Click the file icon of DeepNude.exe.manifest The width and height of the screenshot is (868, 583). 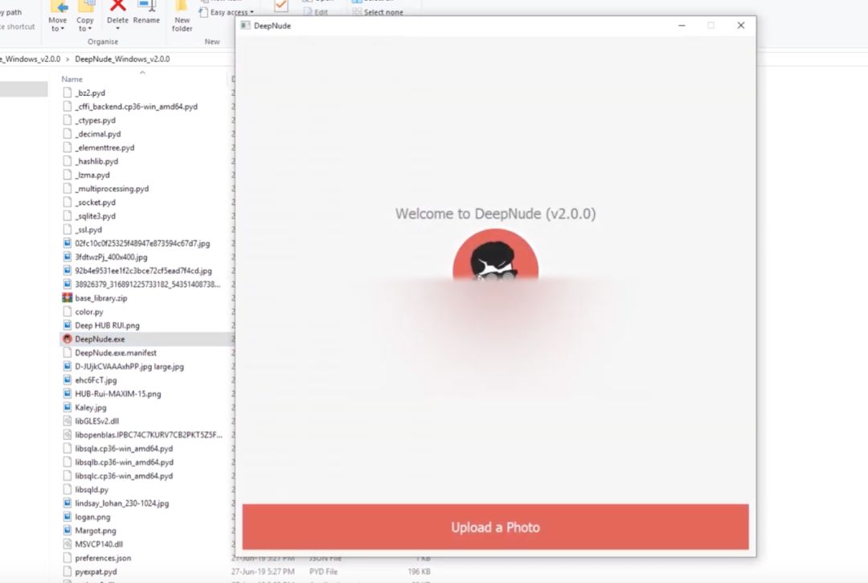67,353
